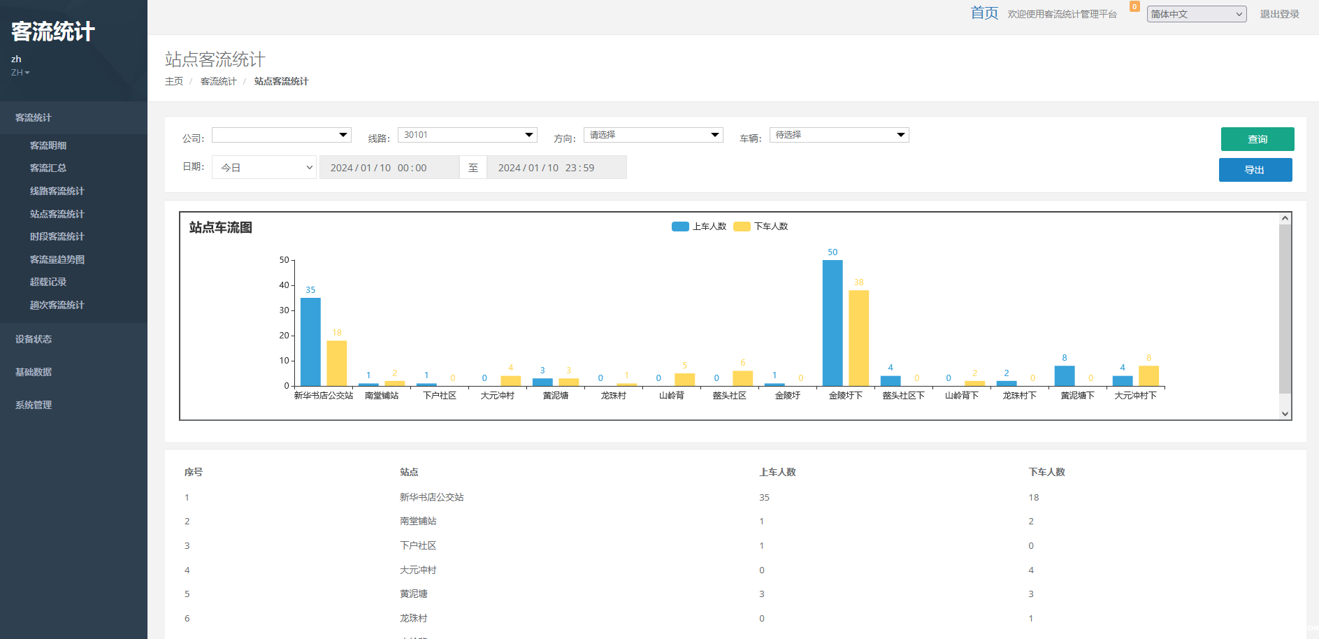Image resolution: width=1319 pixels, height=639 pixels.
Task: Click the blue 导出 export button
Action: [1255, 170]
